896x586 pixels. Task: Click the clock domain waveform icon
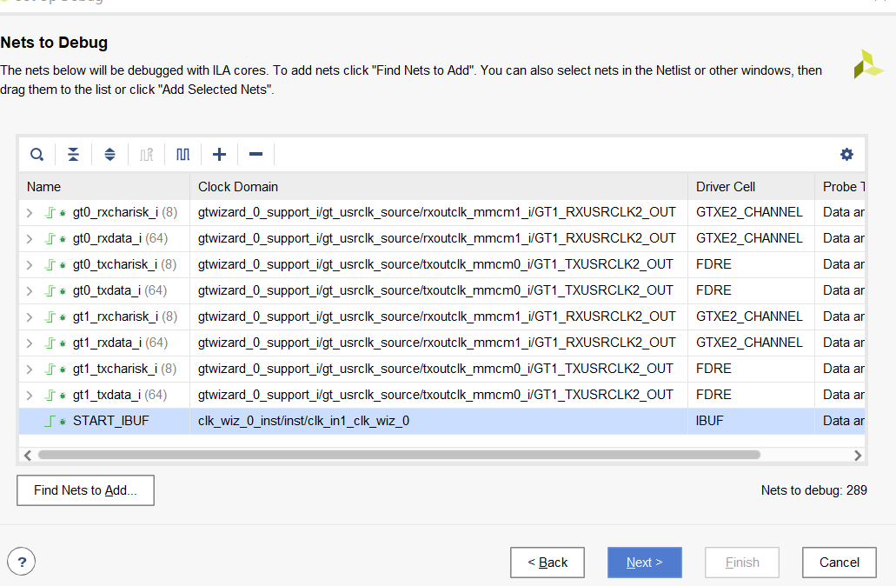(183, 155)
